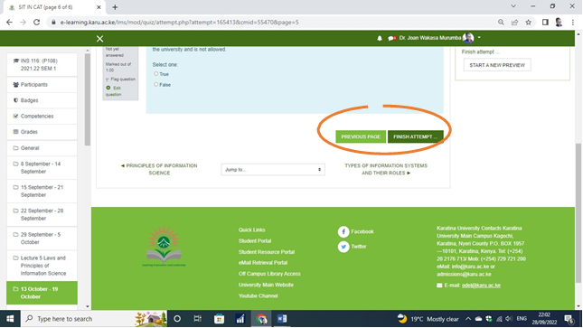Open Student Resource Portal link
This screenshot has width=583, height=328.
[267, 252]
